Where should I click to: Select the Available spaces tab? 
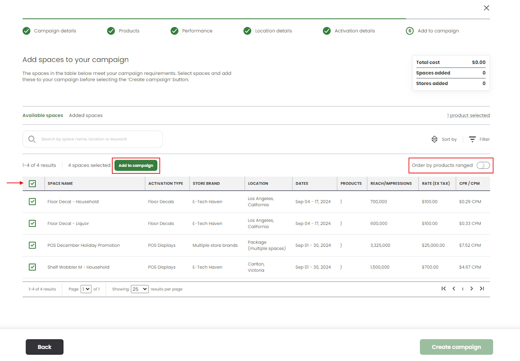43,115
